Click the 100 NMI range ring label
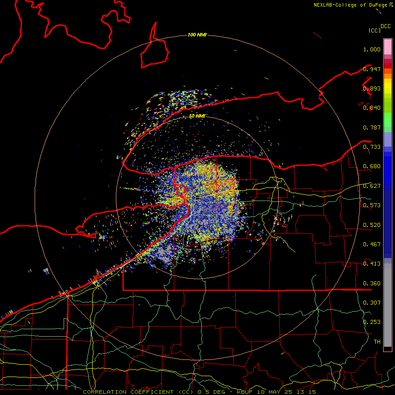The image size is (395, 395). 197,35
